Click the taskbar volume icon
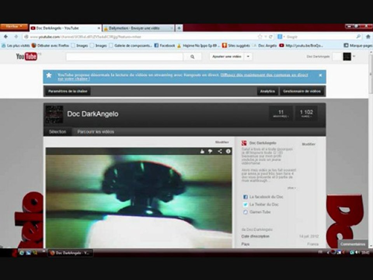This screenshot has height=280, width=373. 357,253
